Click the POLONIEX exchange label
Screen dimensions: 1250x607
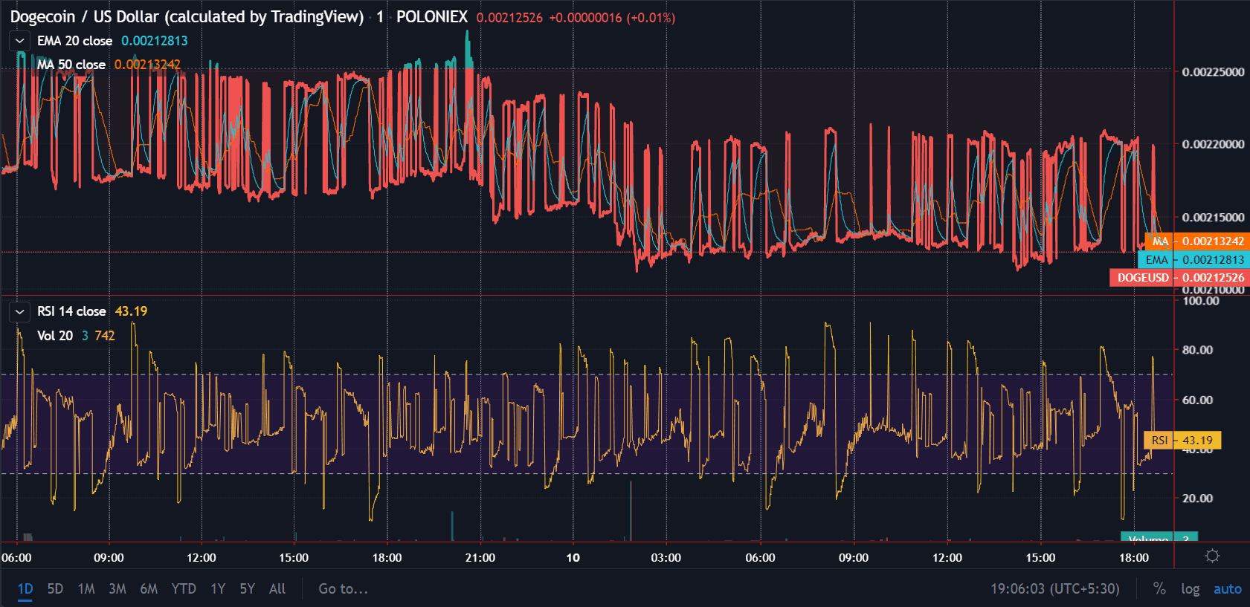(x=432, y=16)
